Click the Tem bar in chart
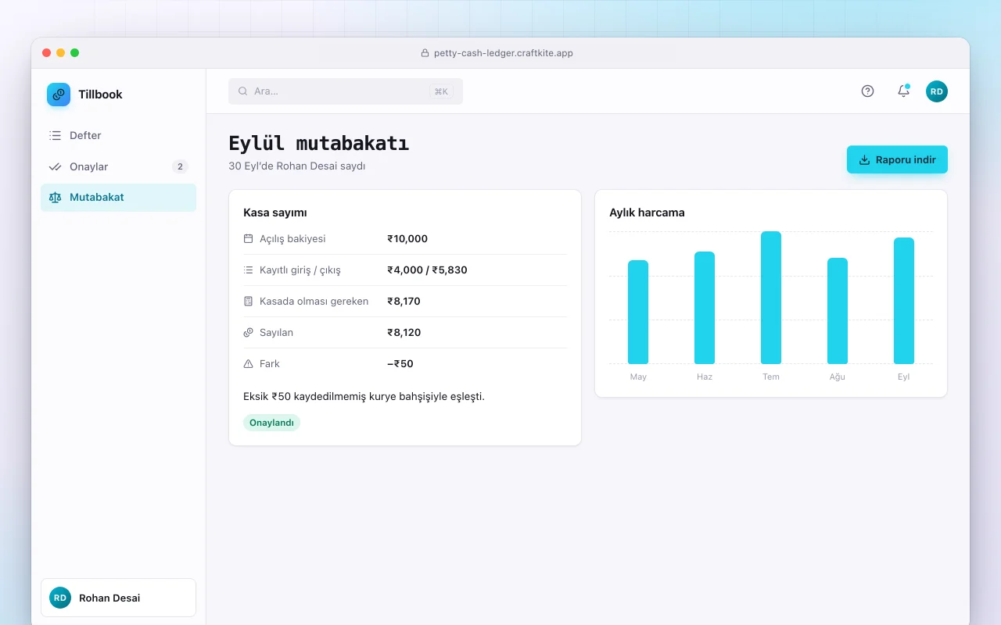Viewport: 1001px width, 625px height. (771, 298)
